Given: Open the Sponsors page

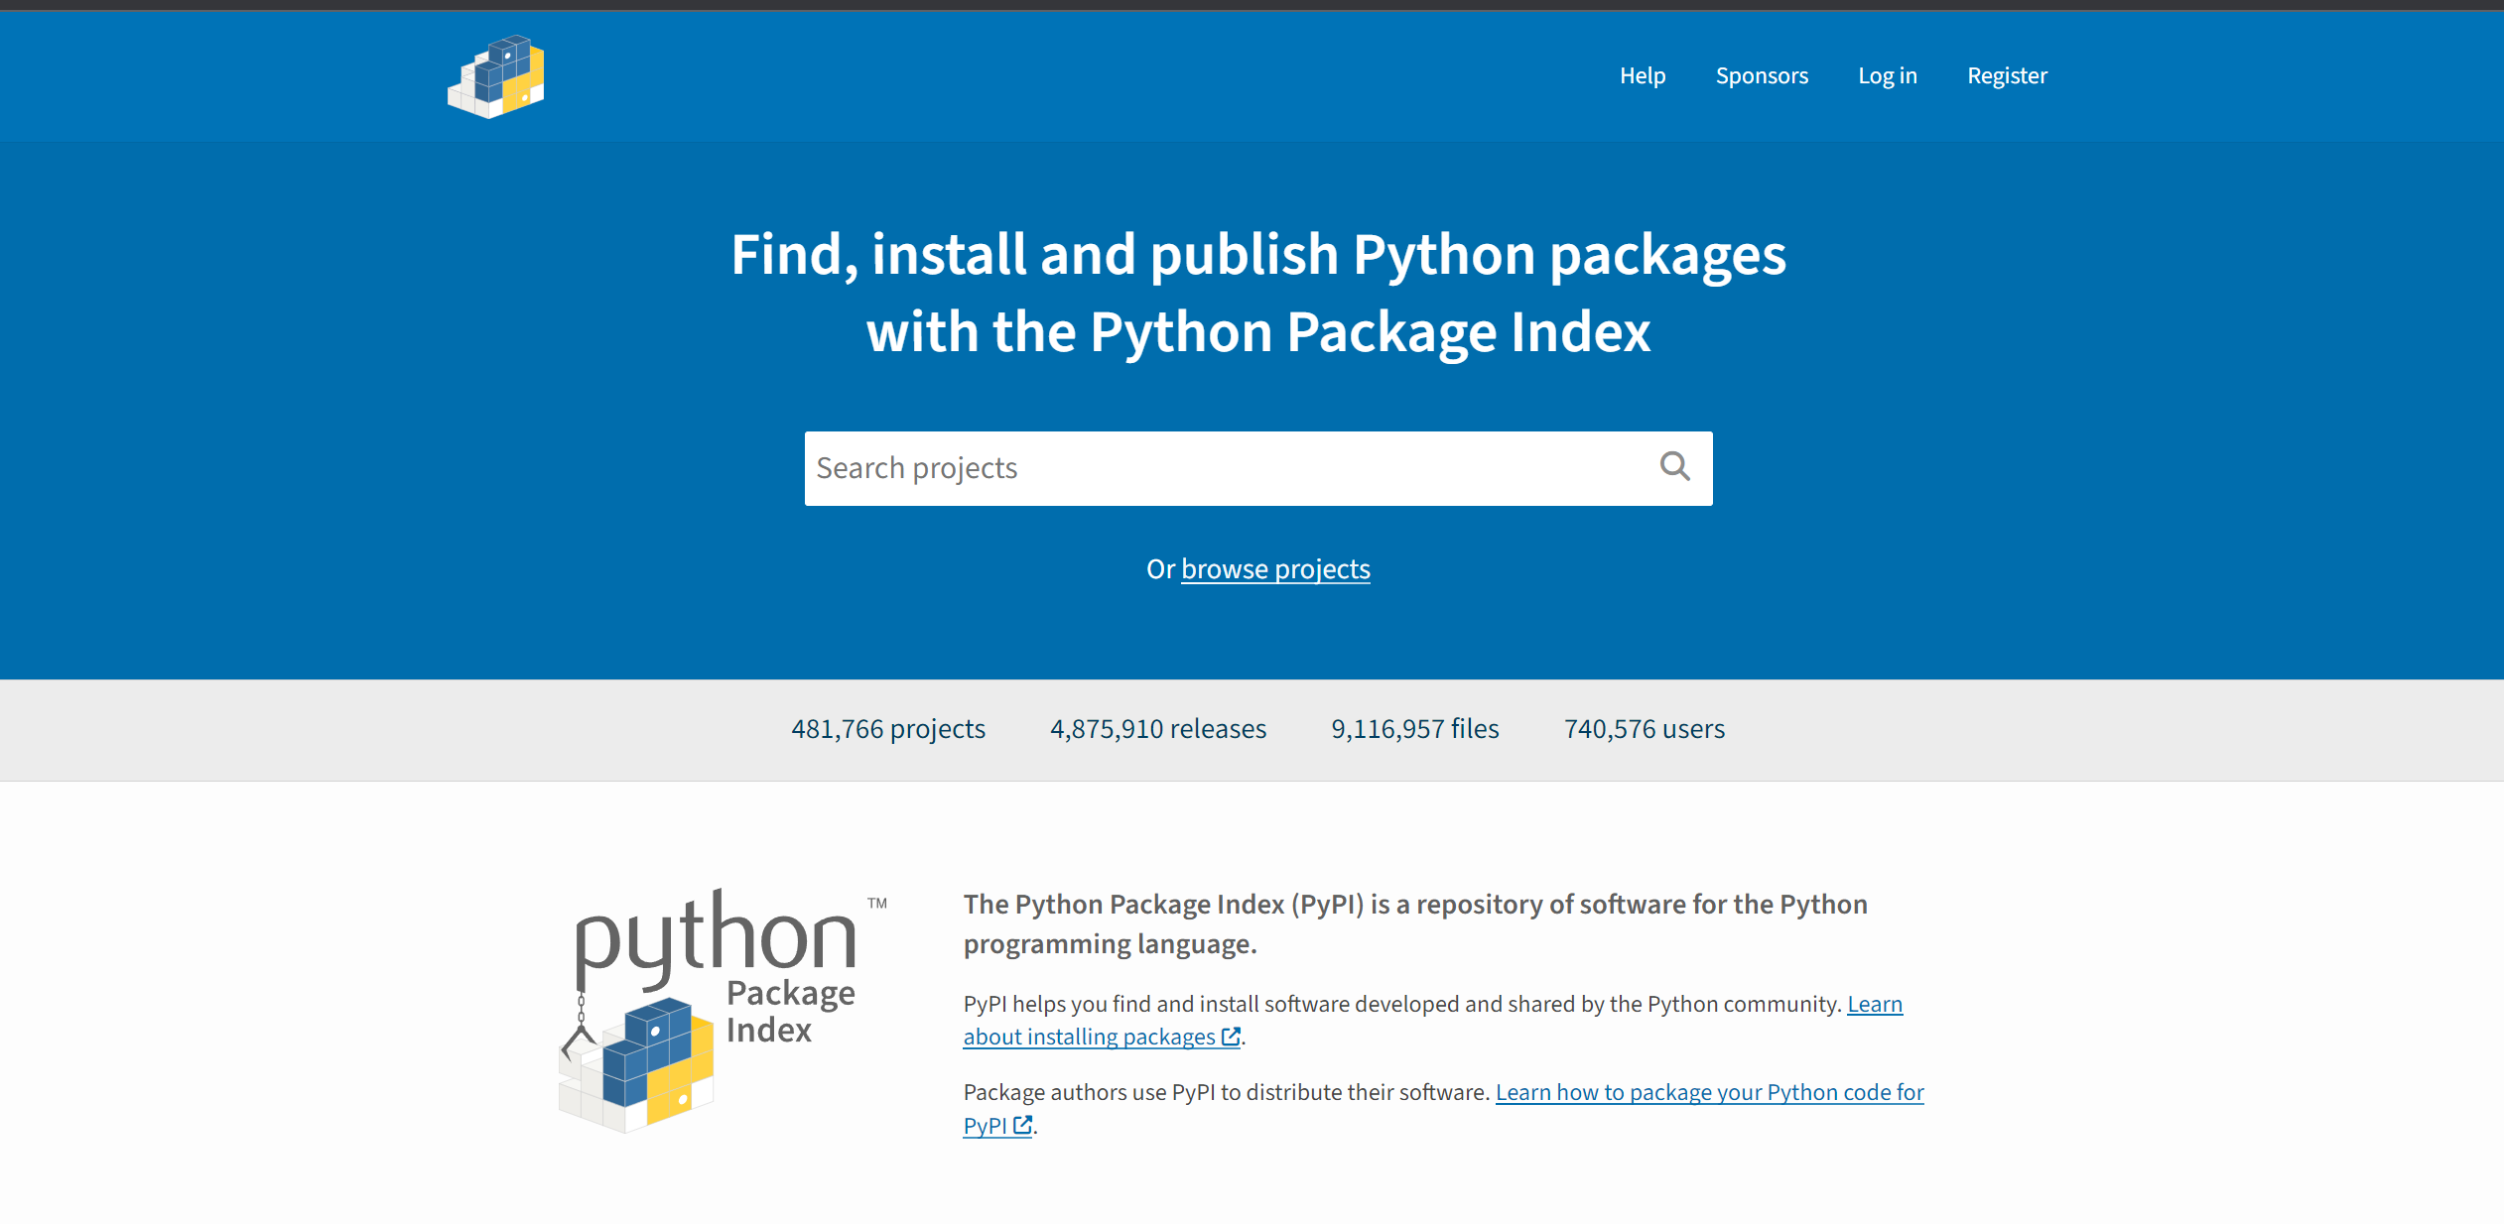Looking at the screenshot, I should click(1762, 75).
